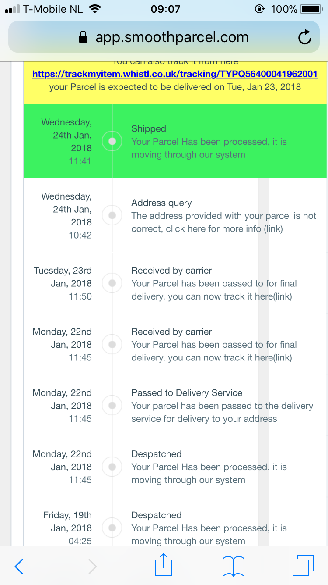Select the Passed to Delivery Service marker

[x=112, y=405]
